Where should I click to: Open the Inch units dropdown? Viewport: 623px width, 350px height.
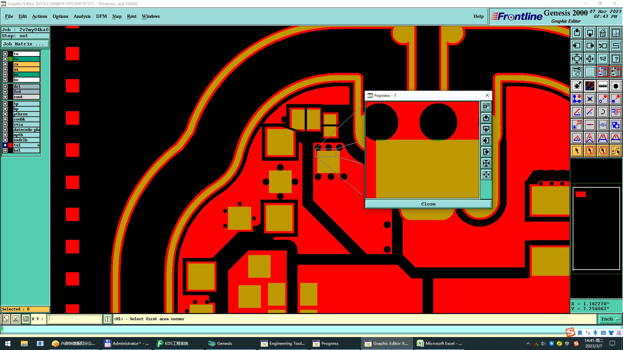click(610, 319)
